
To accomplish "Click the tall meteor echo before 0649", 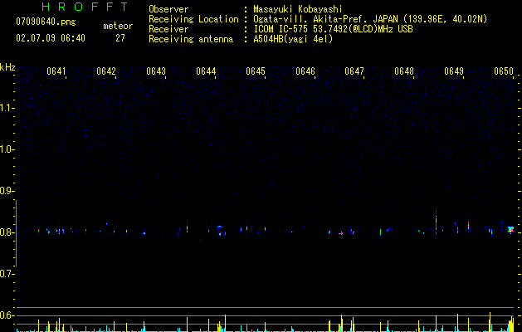I will pyautogui.click(x=436, y=220).
